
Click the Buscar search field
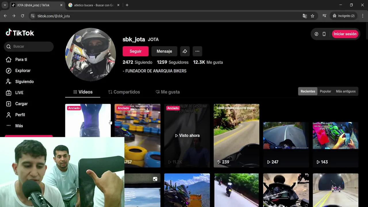29,47
